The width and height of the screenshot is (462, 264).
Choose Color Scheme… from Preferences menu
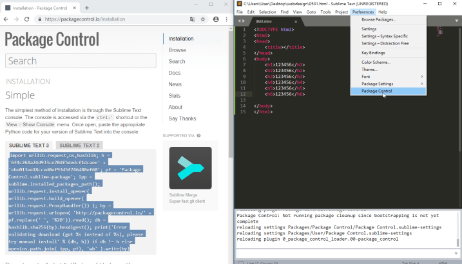375,62
